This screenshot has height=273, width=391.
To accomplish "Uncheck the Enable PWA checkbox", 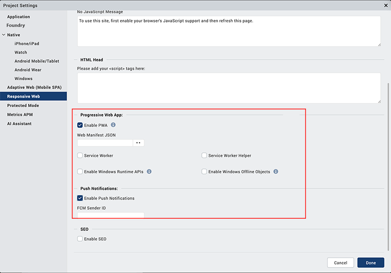I will click(x=80, y=125).
